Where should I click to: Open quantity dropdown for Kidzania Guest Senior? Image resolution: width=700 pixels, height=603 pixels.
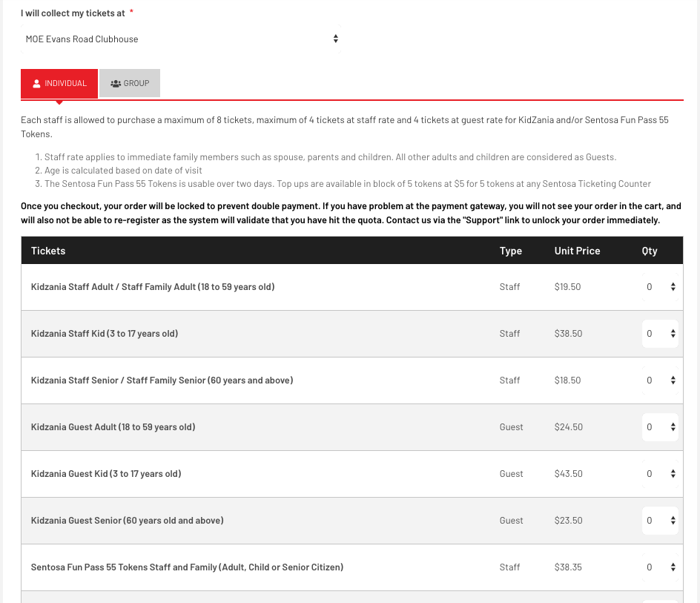(660, 521)
